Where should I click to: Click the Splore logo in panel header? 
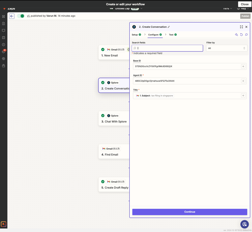click(134, 27)
